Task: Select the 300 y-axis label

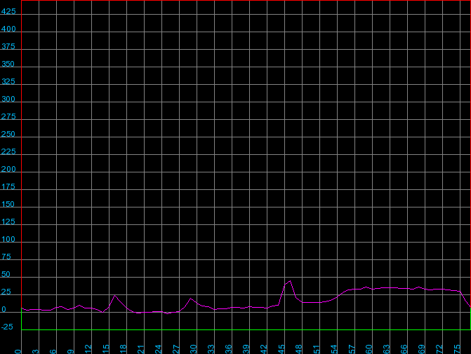Action: click(9, 100)
